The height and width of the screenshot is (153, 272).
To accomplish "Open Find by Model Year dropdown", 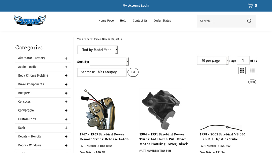I will 97,50.
